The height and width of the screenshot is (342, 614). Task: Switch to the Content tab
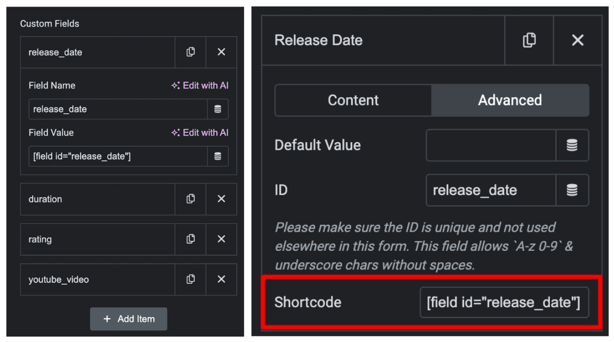(x=353, y=100)
